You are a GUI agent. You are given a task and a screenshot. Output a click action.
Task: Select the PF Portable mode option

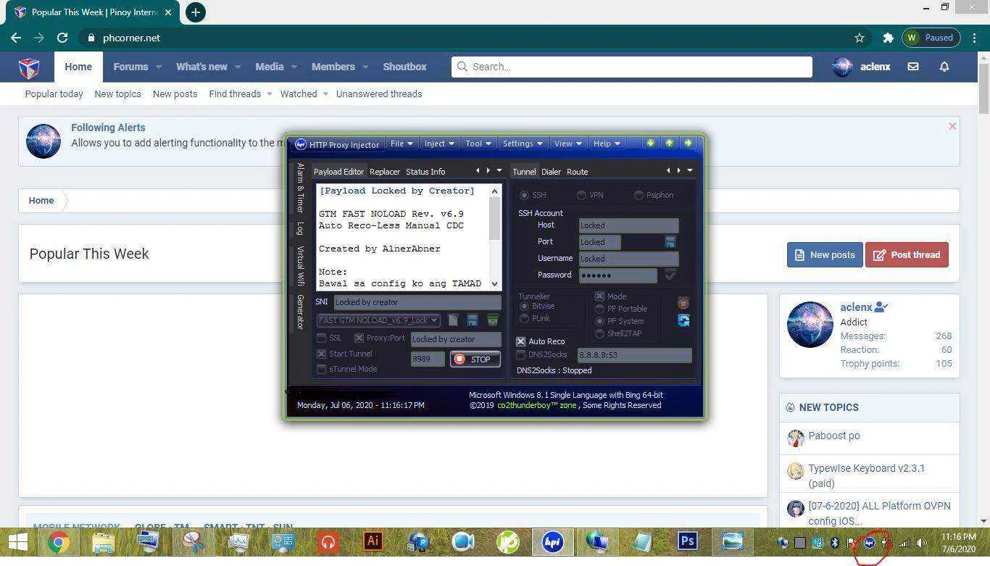(x=599, y=309)
